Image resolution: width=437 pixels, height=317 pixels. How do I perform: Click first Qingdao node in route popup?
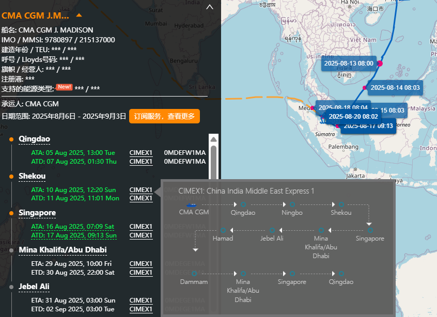tap(243, 204)
